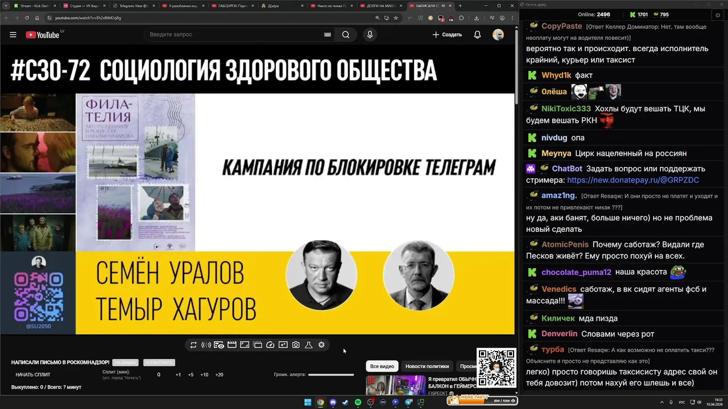
Task: Open Steam from the taskbar
Action: point(345,402)
